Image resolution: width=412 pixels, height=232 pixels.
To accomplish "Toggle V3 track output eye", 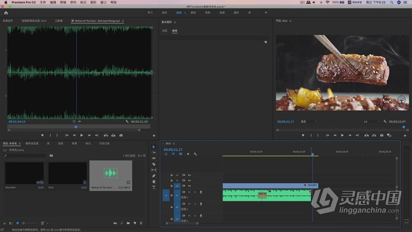I will click(x=189, y=175).
